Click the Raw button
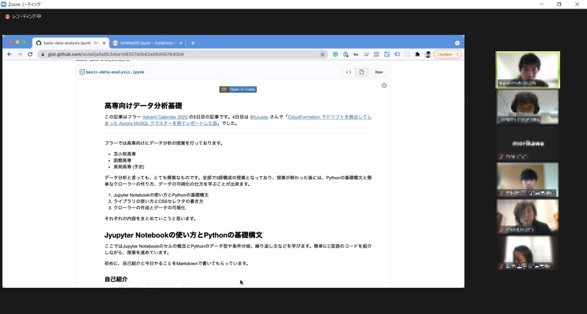587x314 pixels. coord(379,72)
